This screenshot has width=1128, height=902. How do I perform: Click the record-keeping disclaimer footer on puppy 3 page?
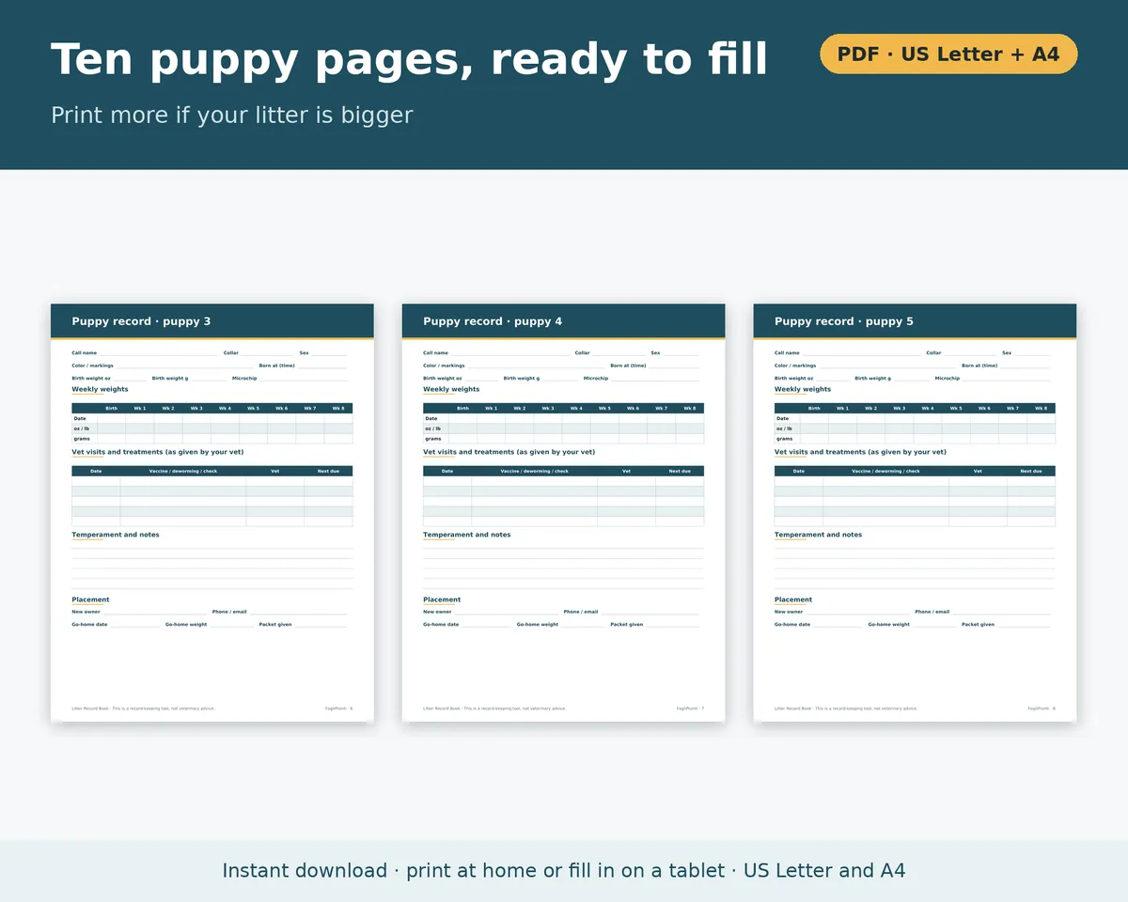point(143,708)
